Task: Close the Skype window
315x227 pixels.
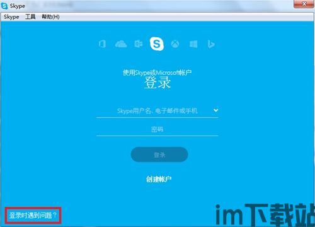Action: point(304,4)
